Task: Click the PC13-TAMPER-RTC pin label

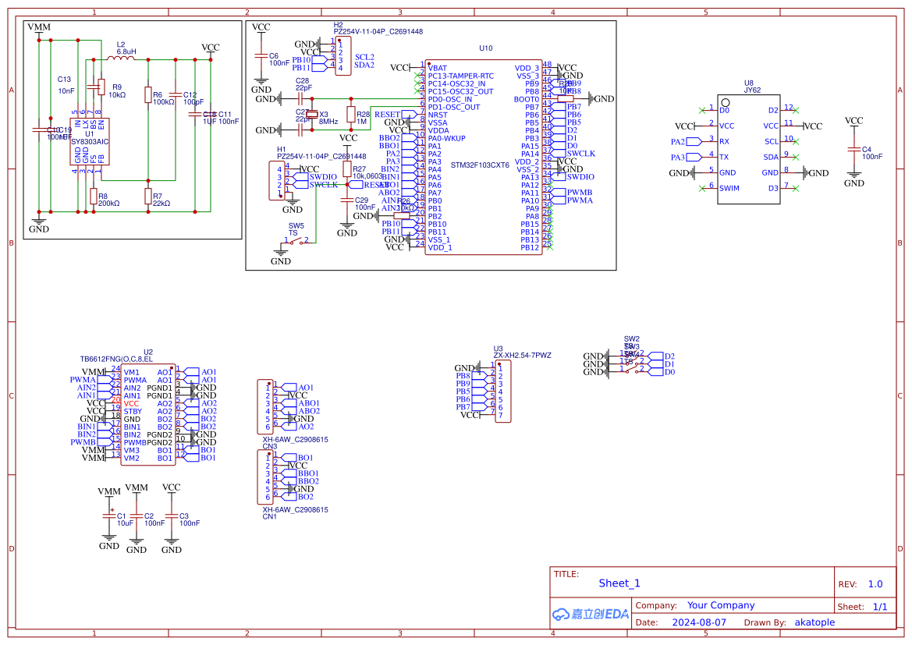Action: 460,76
